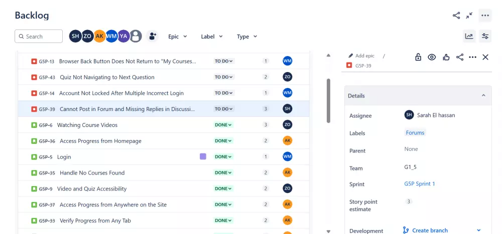Click the ZO avatar on G5P-43 row
The width and height of the screenshot is (502, 234).
pyautogui.click(x=288, y=77)
